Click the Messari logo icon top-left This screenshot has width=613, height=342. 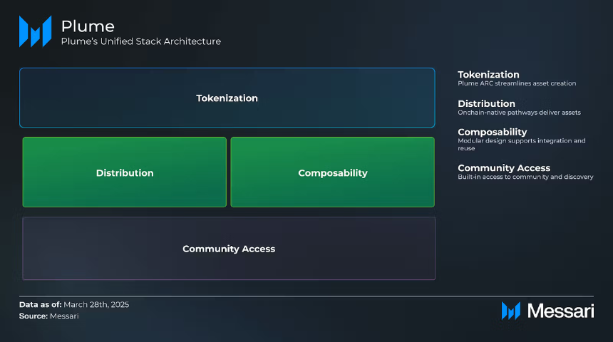[x=35, y=31]
